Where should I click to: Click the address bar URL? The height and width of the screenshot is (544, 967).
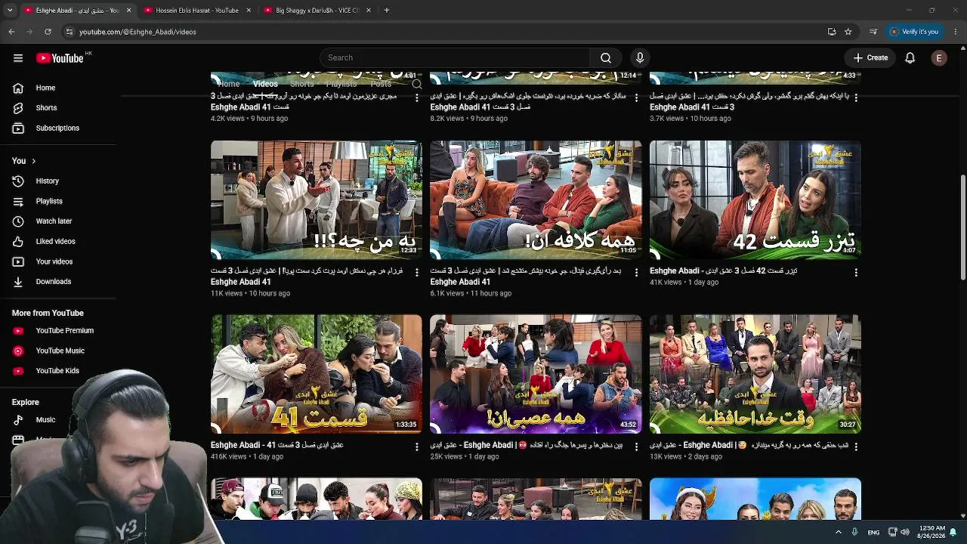coord(137,32)
